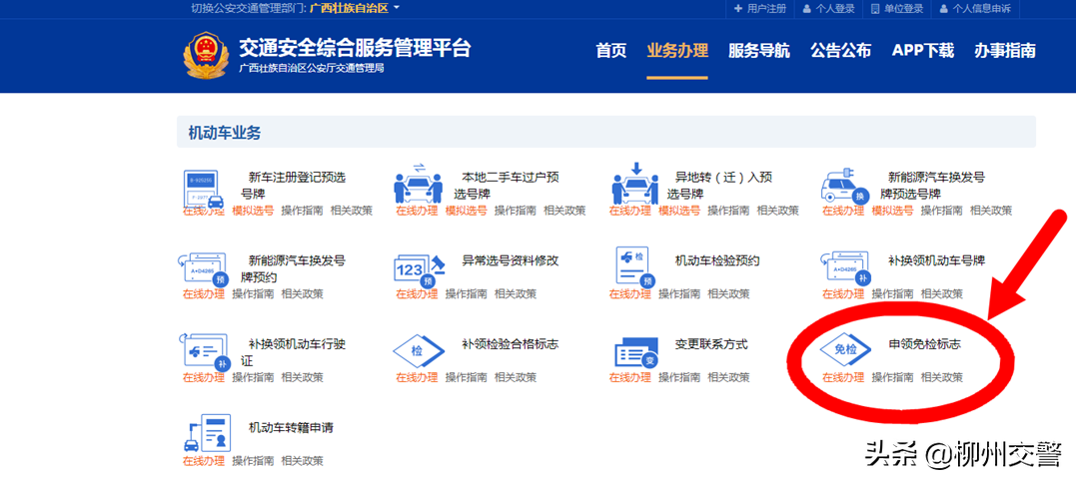Open 相关政策 under 申领免检标志
This screenshot has height=482, width=1076.
tap(942, 377)
